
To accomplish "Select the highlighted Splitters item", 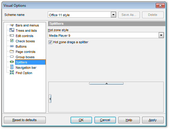I will pyautogui.click(x=30, y=62).
